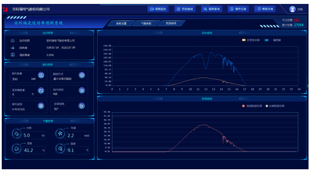Click the 装机类型 install type icon
310x171 pixels.
coord(41,106)
